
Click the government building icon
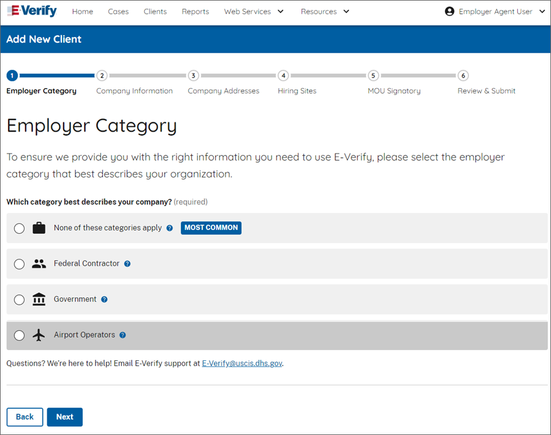coord(39,299)
